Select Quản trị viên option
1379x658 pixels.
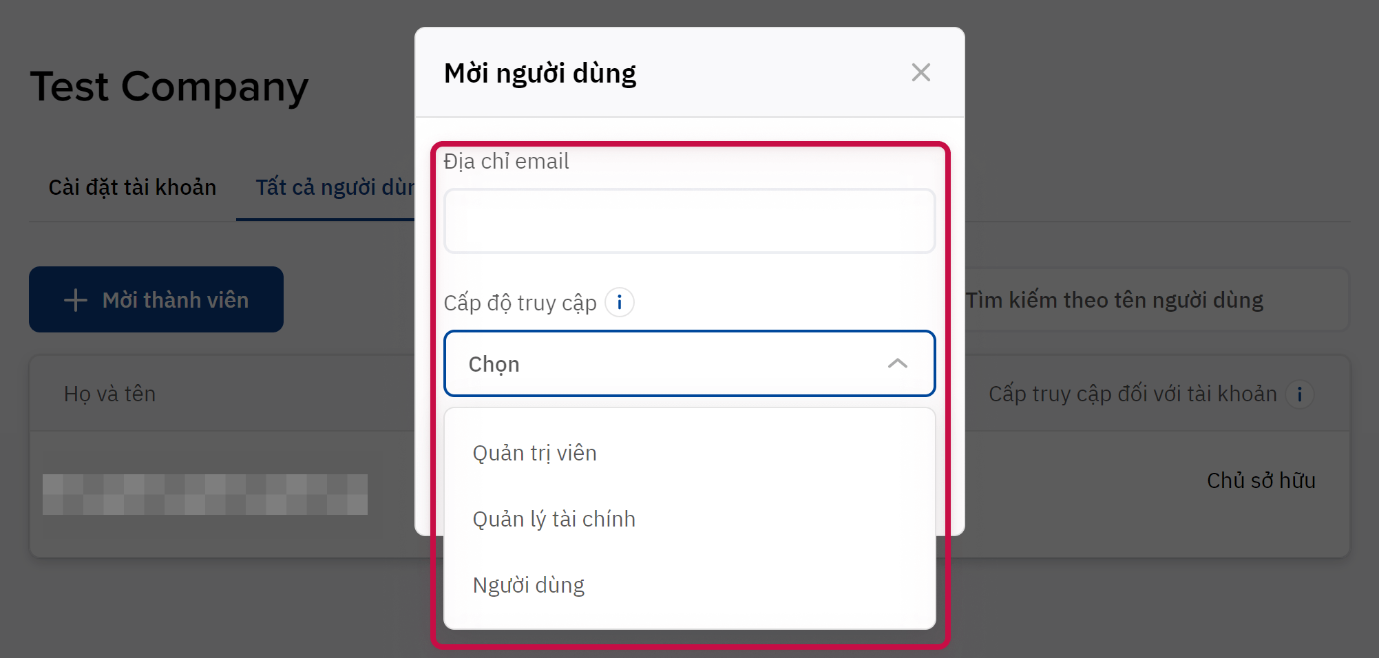[x=534, y=453]
